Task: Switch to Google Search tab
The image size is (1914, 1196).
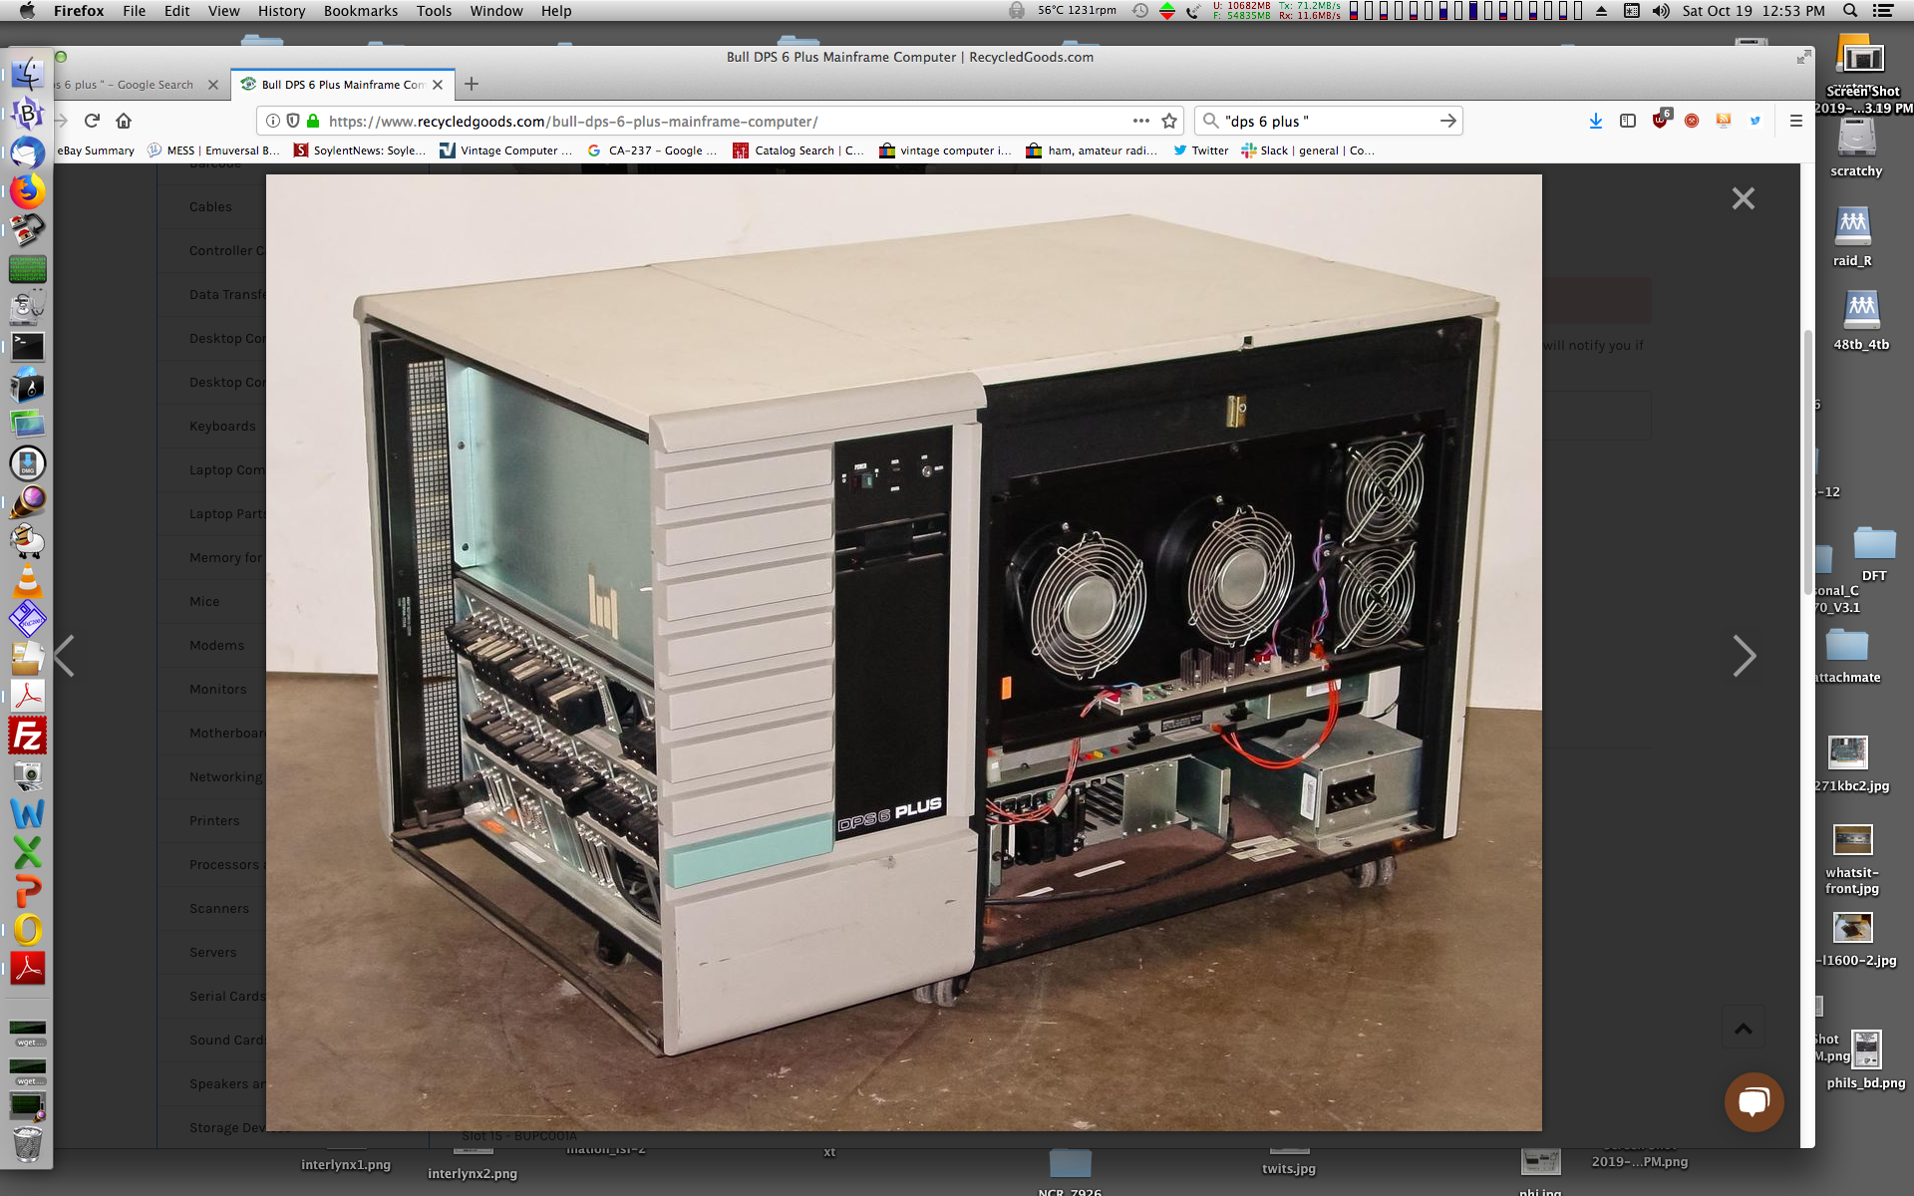Action: point(130,85)
